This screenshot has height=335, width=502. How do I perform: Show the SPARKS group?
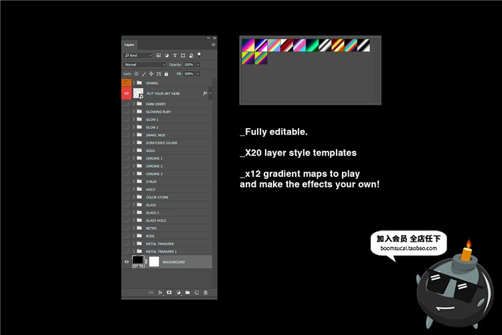pyautogui.click(x=127, y=82)
